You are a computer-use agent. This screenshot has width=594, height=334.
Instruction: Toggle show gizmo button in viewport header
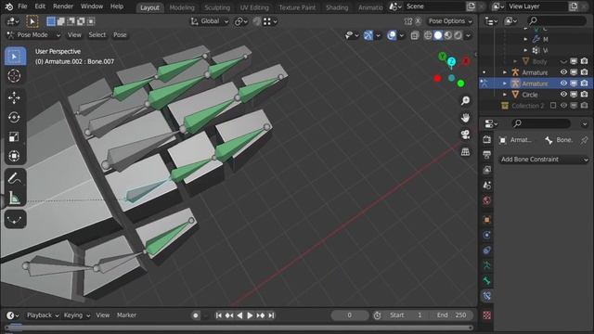368,35
